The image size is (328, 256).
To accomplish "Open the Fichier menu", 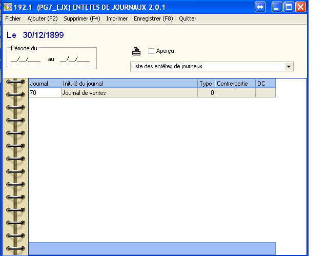I will tap(14, 18).
